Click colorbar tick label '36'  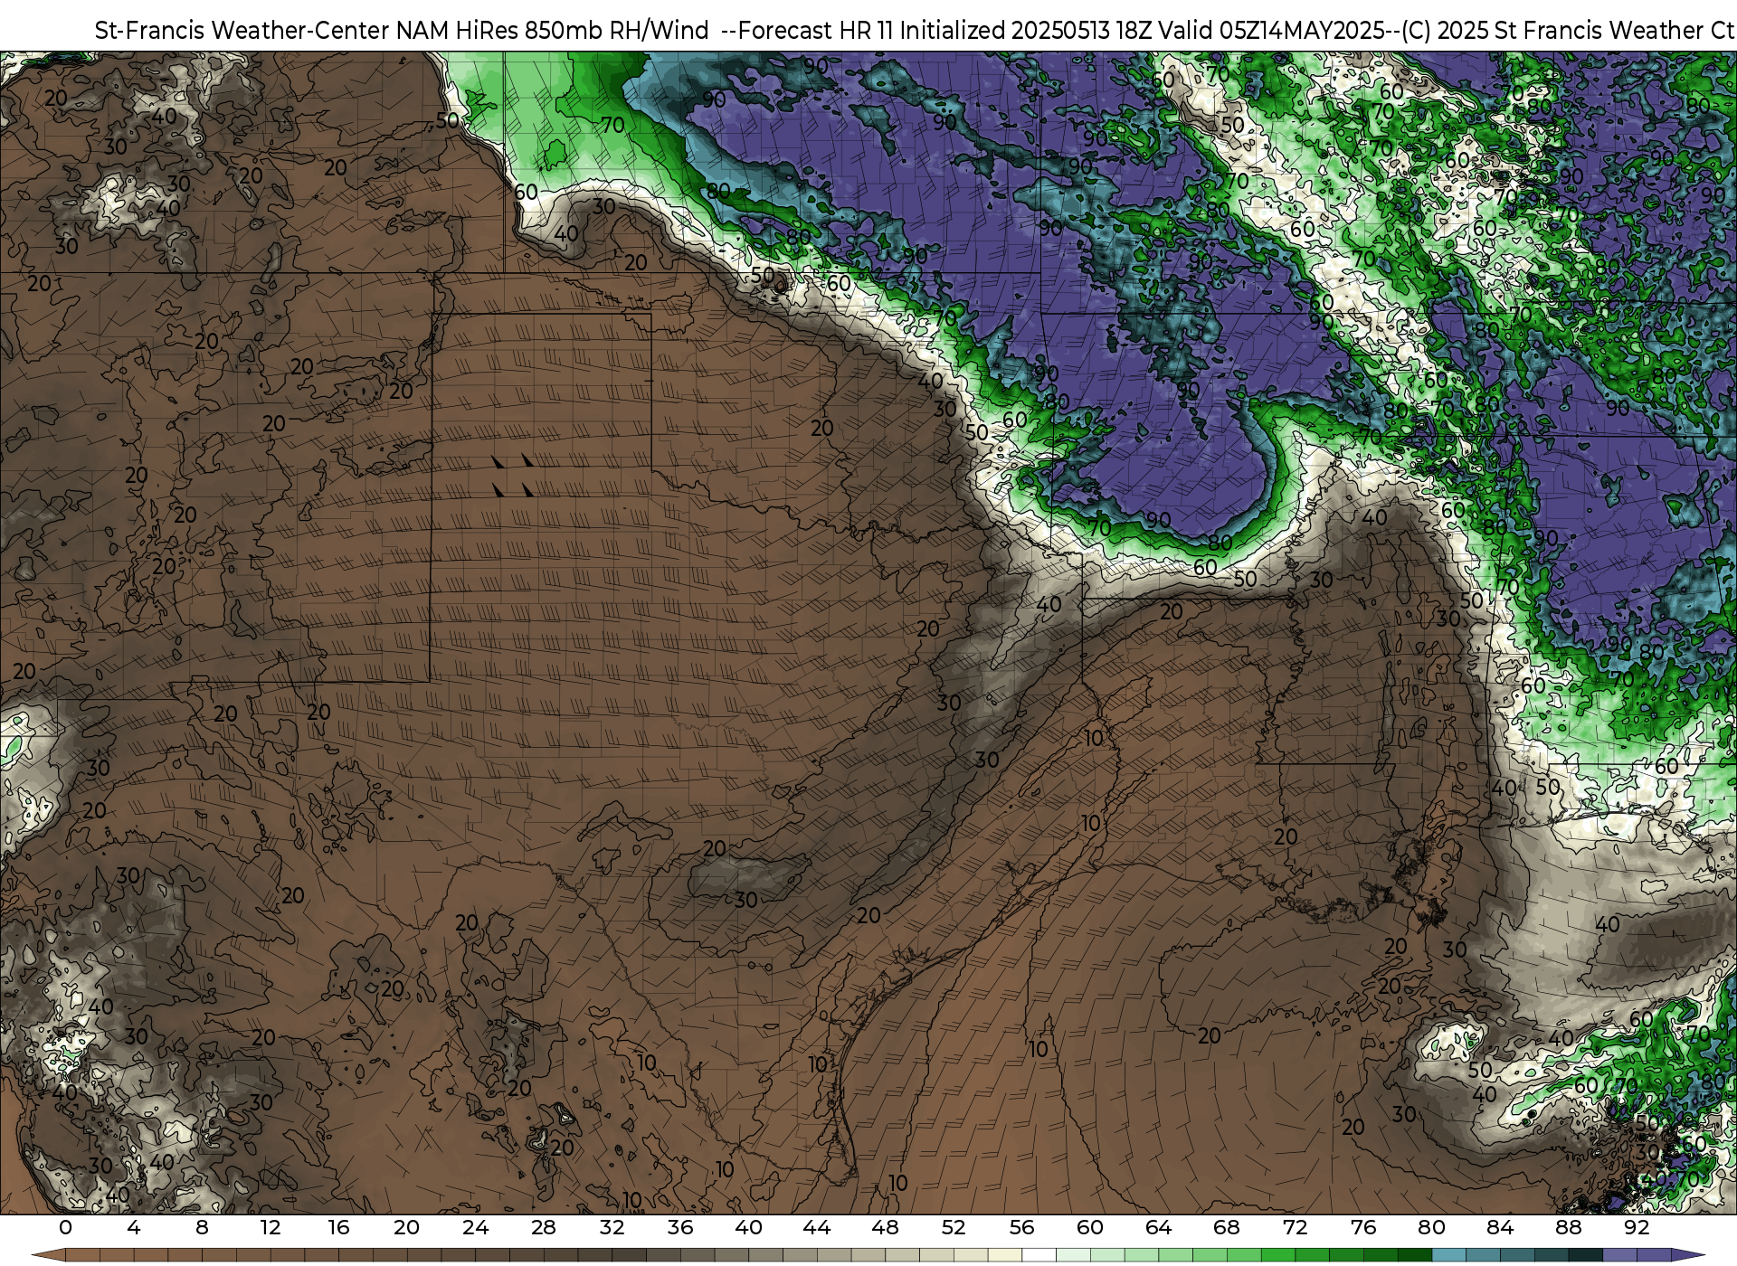point(680,1227)
